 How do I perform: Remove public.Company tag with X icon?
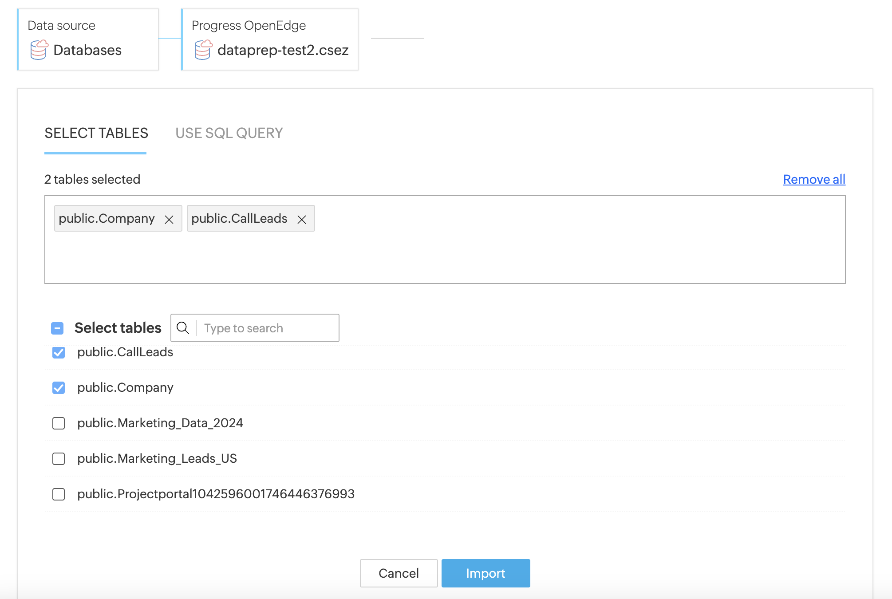tap(169, 219)
